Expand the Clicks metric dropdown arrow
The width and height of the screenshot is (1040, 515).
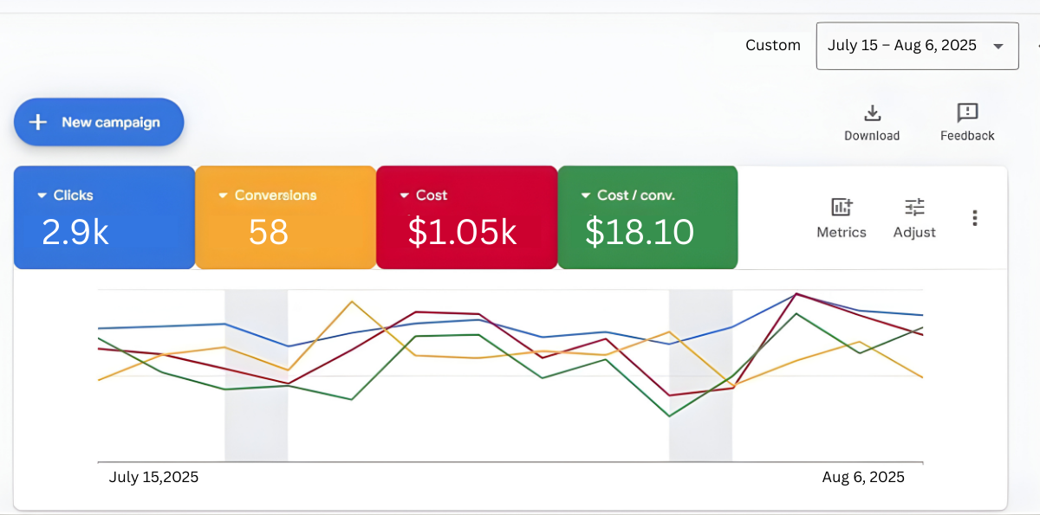click(42, 196)
